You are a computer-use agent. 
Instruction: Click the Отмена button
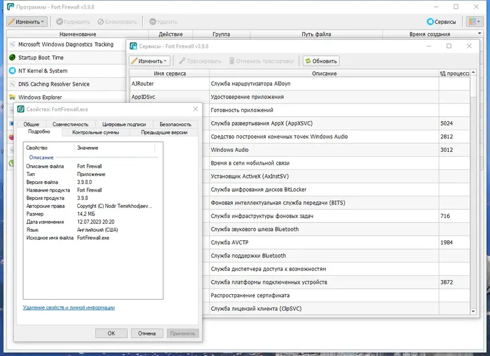pos(147,333)
